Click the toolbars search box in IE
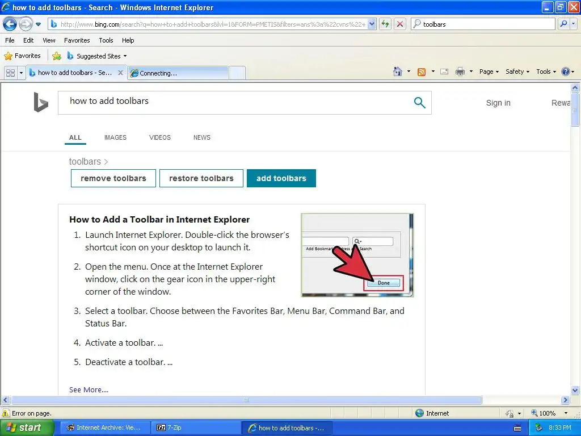The width and height of the screenshot is (581, 436). (483, 24)
